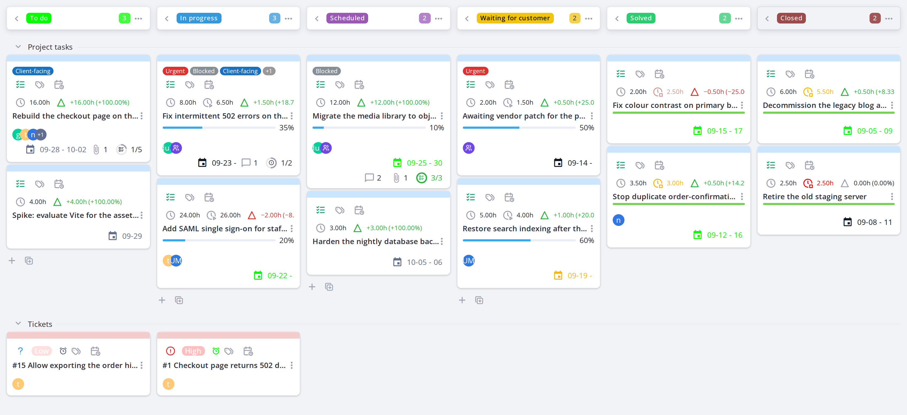
Task: Open the In progress column options menu
Action: pyautogui.click(x=288, y=19)
